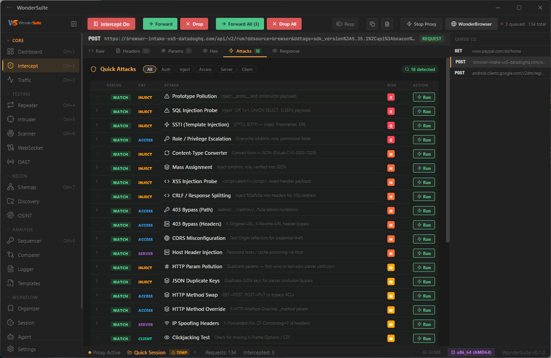The height and width of the screenshot is (358, 551).
Task: Collapse the ANALYSIS sidebar section
Action: click(x=19, y=229)
